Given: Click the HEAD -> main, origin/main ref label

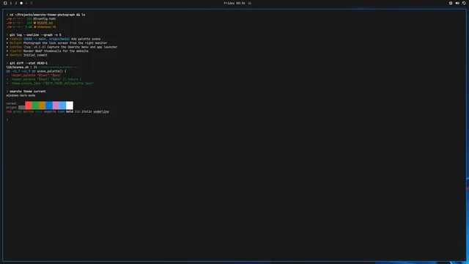Looking at the screenshot, I should (46, 39).
